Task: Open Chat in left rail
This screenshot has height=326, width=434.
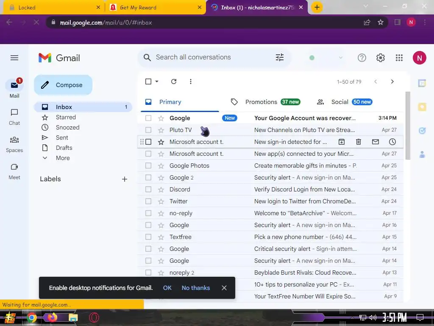Action: tap(14, 117)
